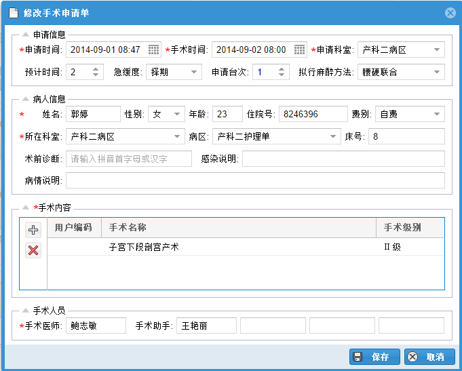This screenshot has height=371, width=462.
Task: Focus the 住院号 input field
Action: click(313, 114)
